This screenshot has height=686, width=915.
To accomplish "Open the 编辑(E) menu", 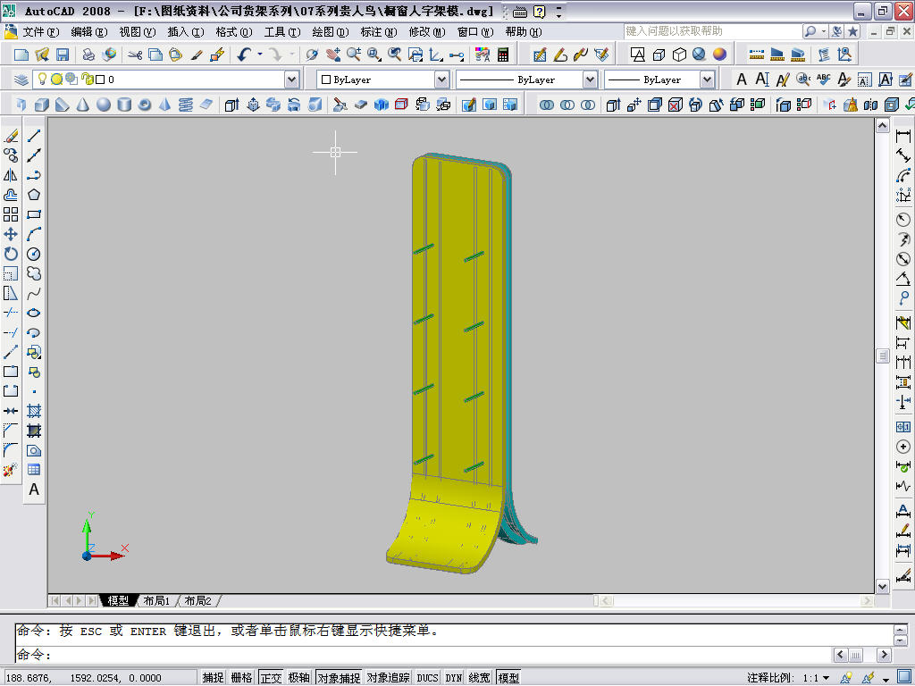I will [x=88, y=31].
